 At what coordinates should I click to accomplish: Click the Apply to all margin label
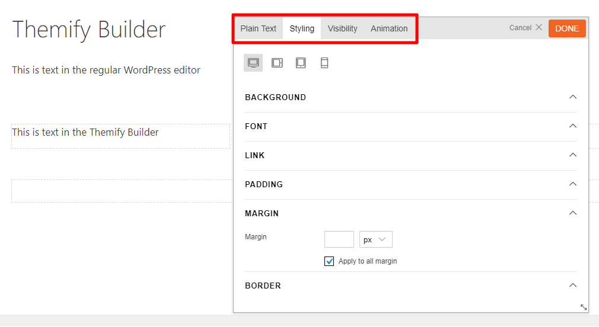tap(368, 261)
